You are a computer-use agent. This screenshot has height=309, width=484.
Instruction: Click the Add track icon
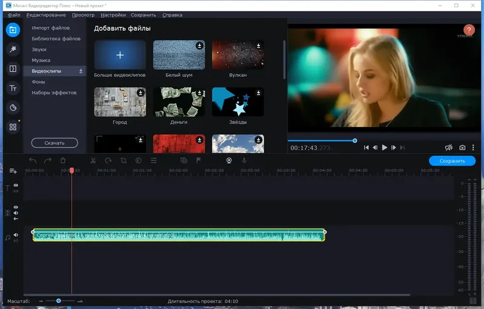(13, 171)
